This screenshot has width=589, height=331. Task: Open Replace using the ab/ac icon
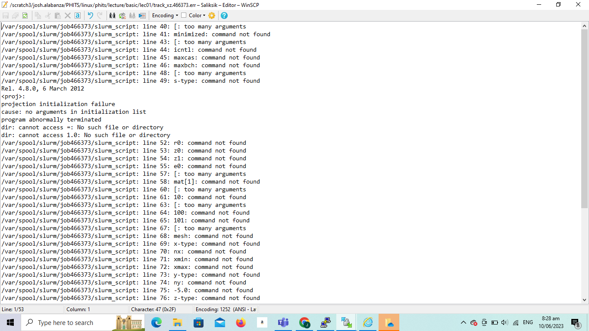pyautogui.click(x=122, y=15)
